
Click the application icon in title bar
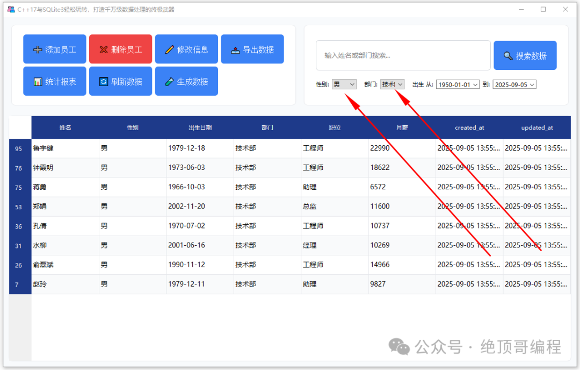click(11, 9)
